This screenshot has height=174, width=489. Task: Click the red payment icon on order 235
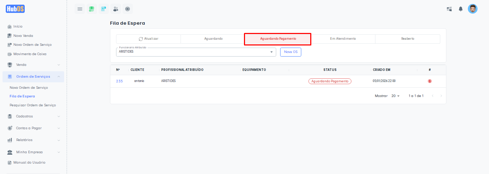click(430, 81)
